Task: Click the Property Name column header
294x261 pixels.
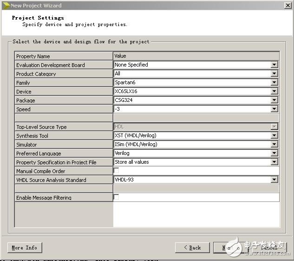Action: (64, 56)
